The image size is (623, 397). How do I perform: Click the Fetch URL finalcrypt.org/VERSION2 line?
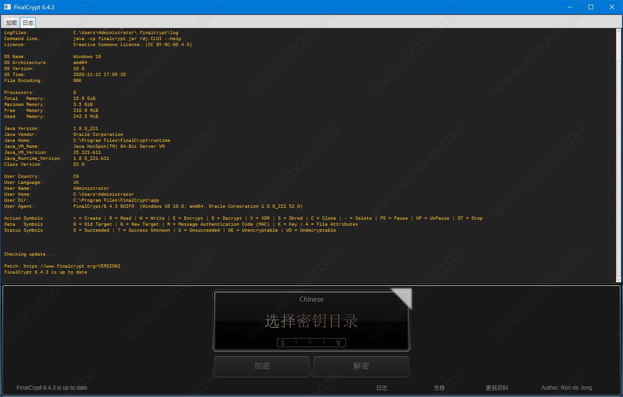pyautogui.click(x=62, y=266)
